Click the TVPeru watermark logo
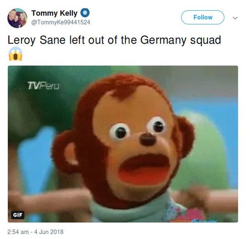This screenshot has width=250, height=239. click(44, 85)
